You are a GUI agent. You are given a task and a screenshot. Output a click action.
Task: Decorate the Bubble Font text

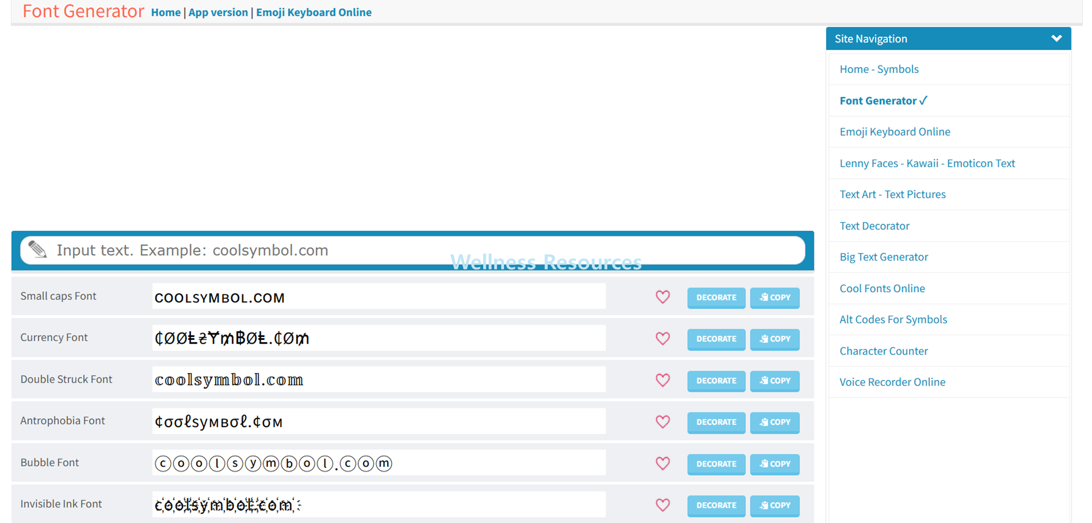[716, 464]
